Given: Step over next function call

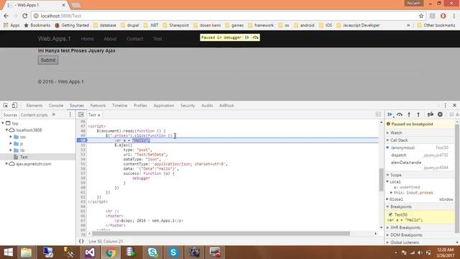Looking at the screenshot, I should [x=400, y=114].
